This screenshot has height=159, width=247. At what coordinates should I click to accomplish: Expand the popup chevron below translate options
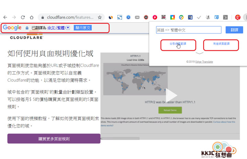click(200, 53)
